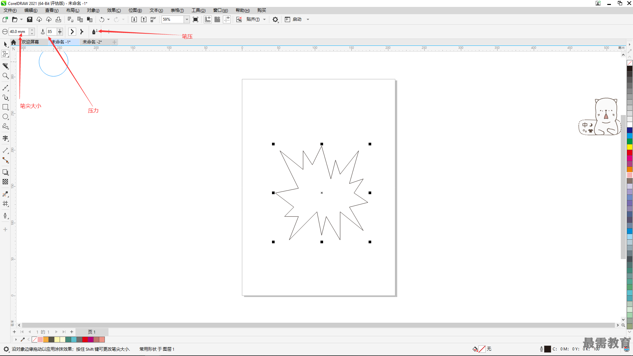
Task: Pick orange swatch in document palette
Action: [46, 340]
